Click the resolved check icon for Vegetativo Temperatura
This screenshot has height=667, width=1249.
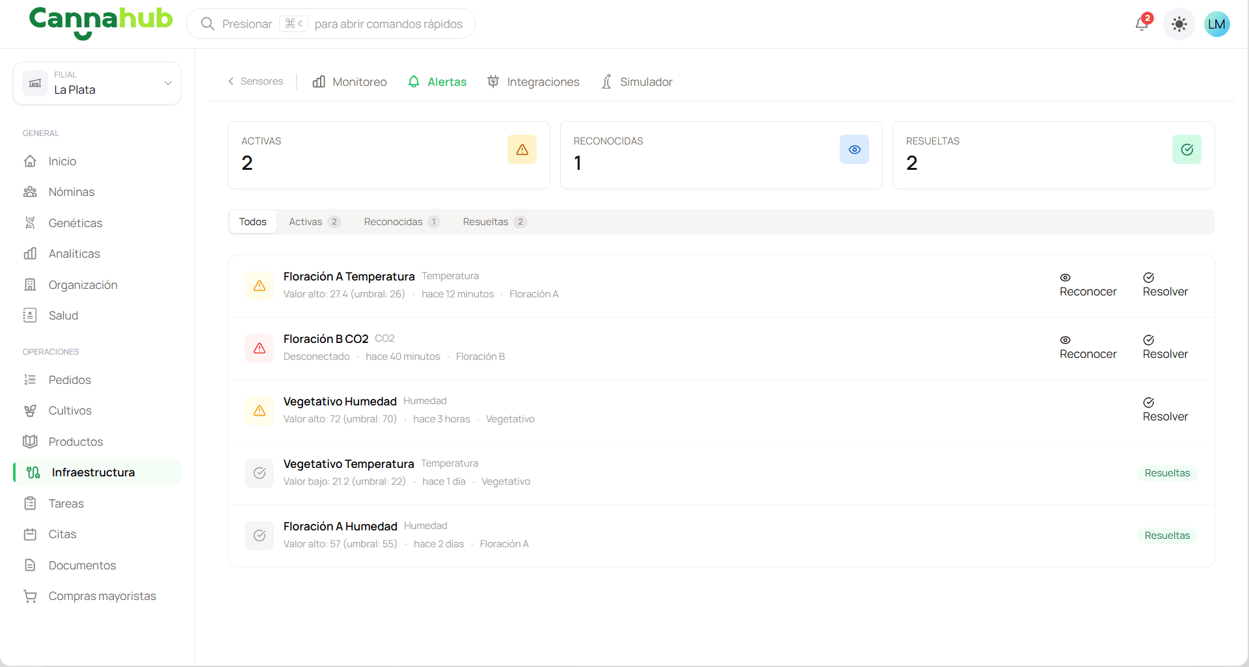pyautogui.click(x=259, y=473)
